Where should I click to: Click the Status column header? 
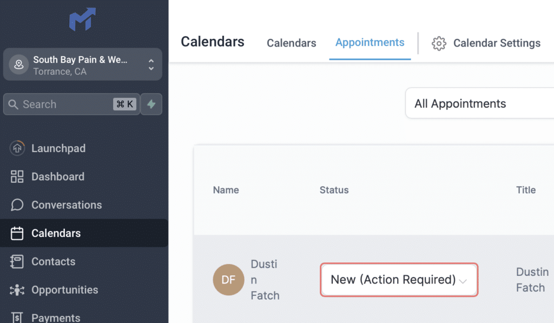pyautogui.click(x=334, y=190)
